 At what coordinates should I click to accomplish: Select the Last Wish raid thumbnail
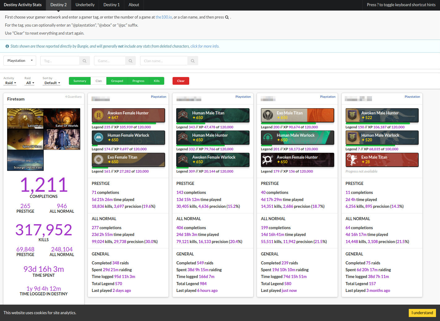[62, 139]
